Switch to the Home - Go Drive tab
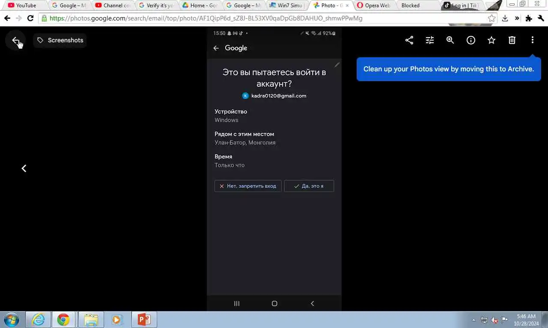Screen dimensions: 548x328 (x=201, y=6)
